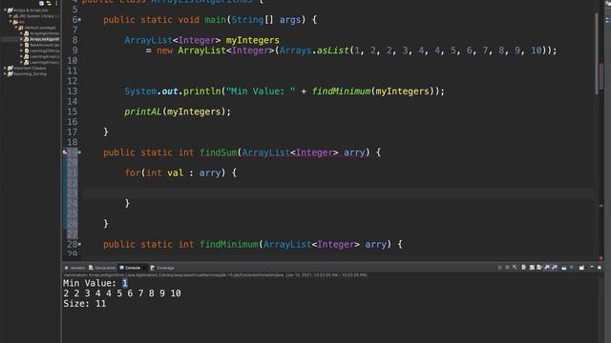611x343 pixels.
Task: Select the Console tab
Action: pos(130,268)
